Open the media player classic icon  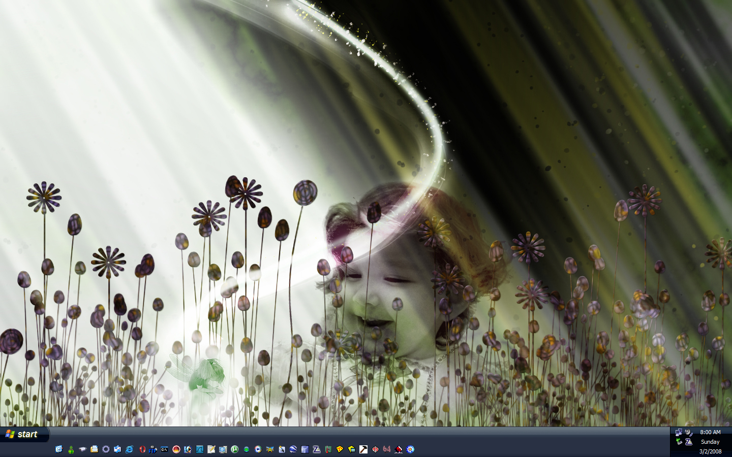[188, 449]
